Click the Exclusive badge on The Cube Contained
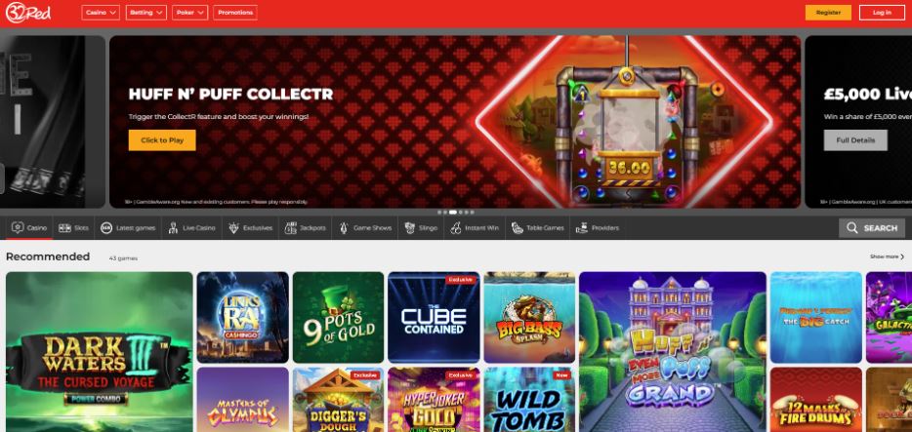Screen dimensions: 912x432 click(x=461, y=280)
